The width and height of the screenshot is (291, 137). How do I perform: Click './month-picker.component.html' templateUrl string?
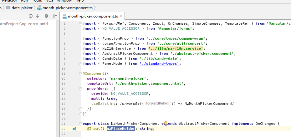pos(149,84)
